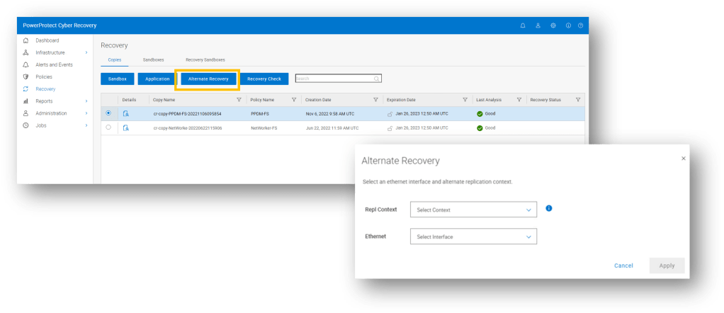Click the Copy Name column filter icon

click(239, 100)
